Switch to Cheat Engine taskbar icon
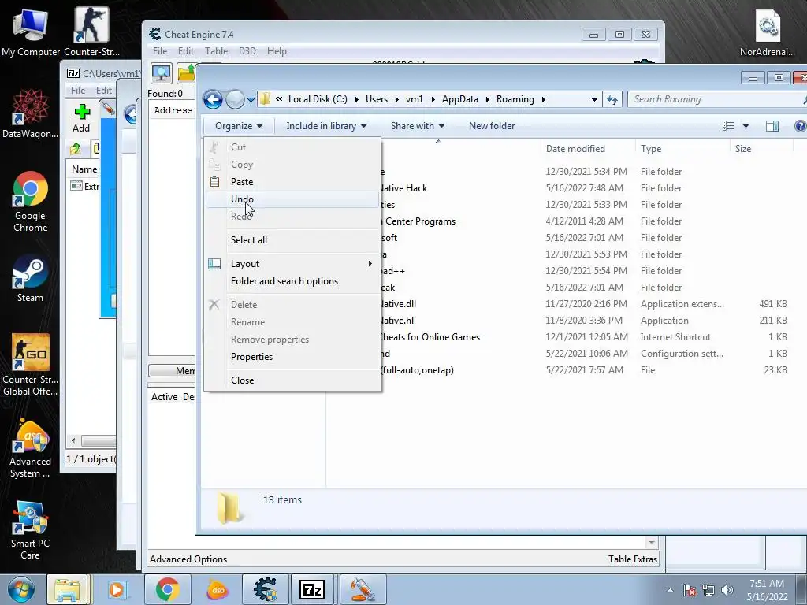 click(266, 589)
